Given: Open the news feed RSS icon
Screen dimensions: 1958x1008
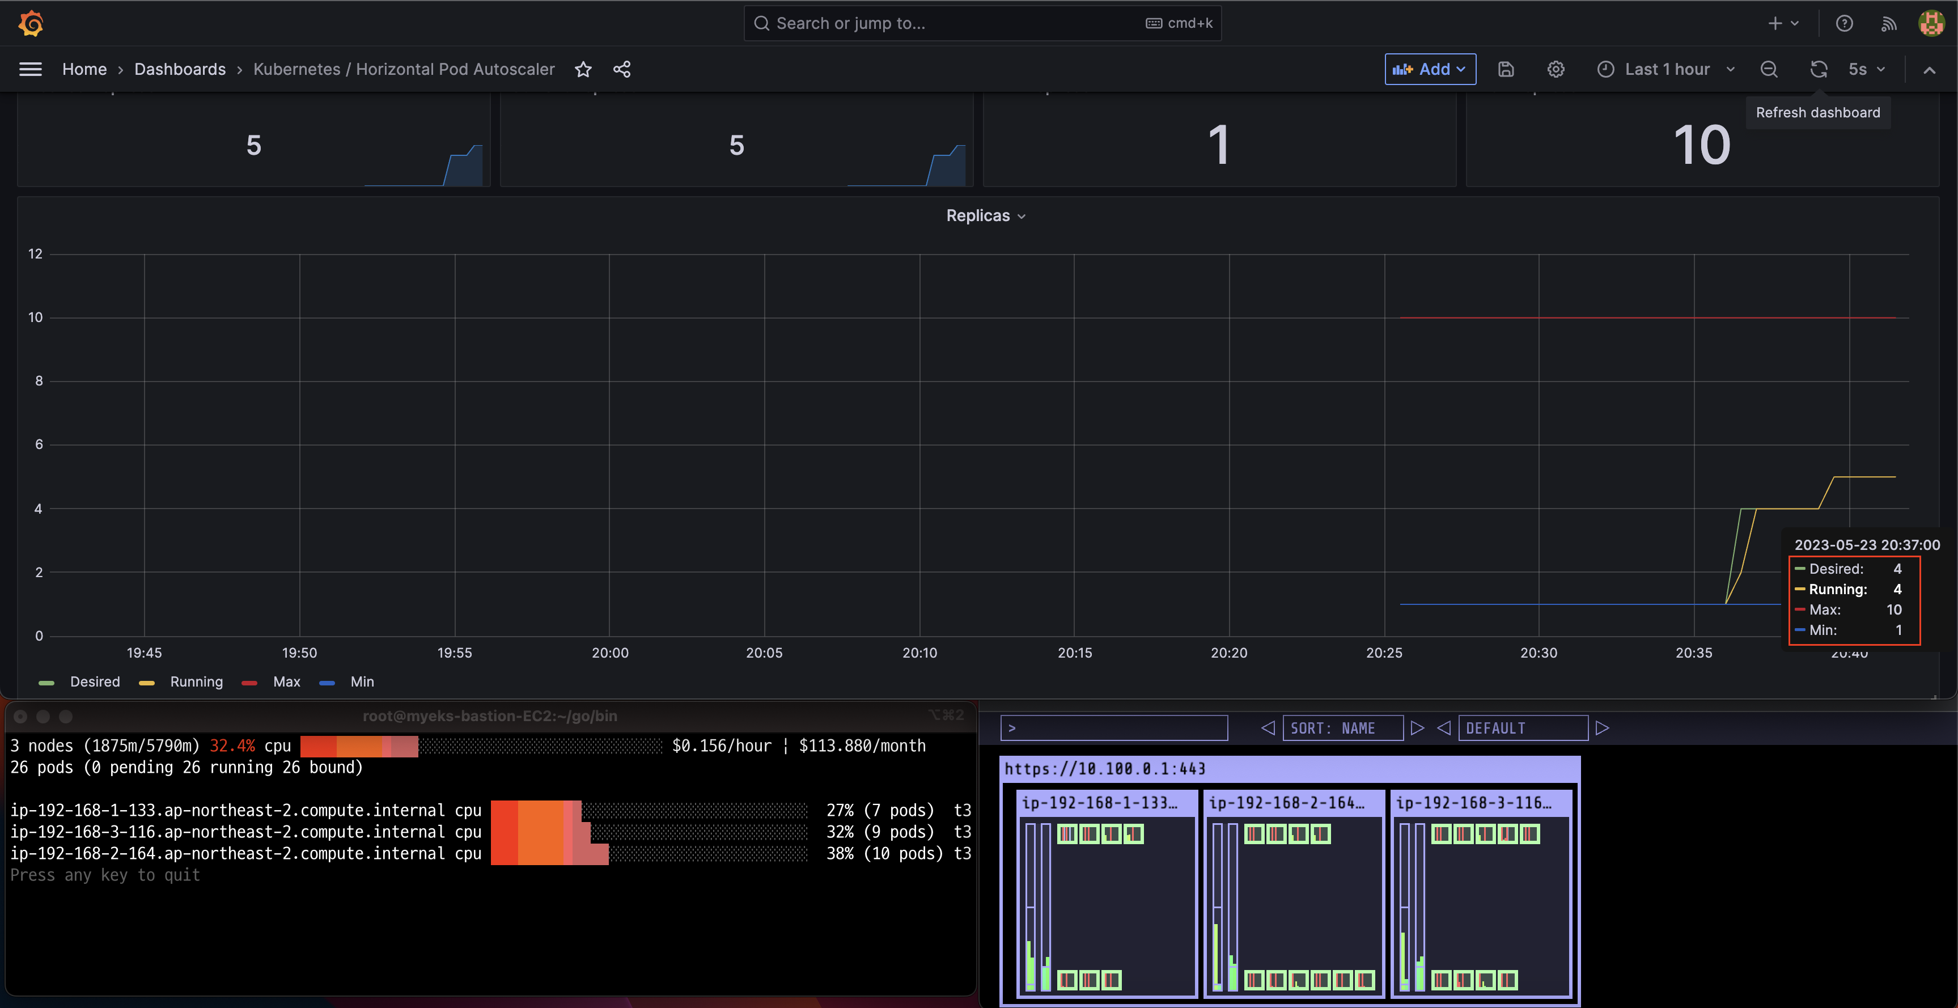Looking at the screenshot, I should (x=1888, y=24).
